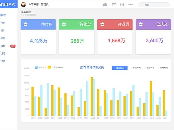Click the briefcase icon on 待付款 card
Screen dimensions: 174x130
coord(25,24)
